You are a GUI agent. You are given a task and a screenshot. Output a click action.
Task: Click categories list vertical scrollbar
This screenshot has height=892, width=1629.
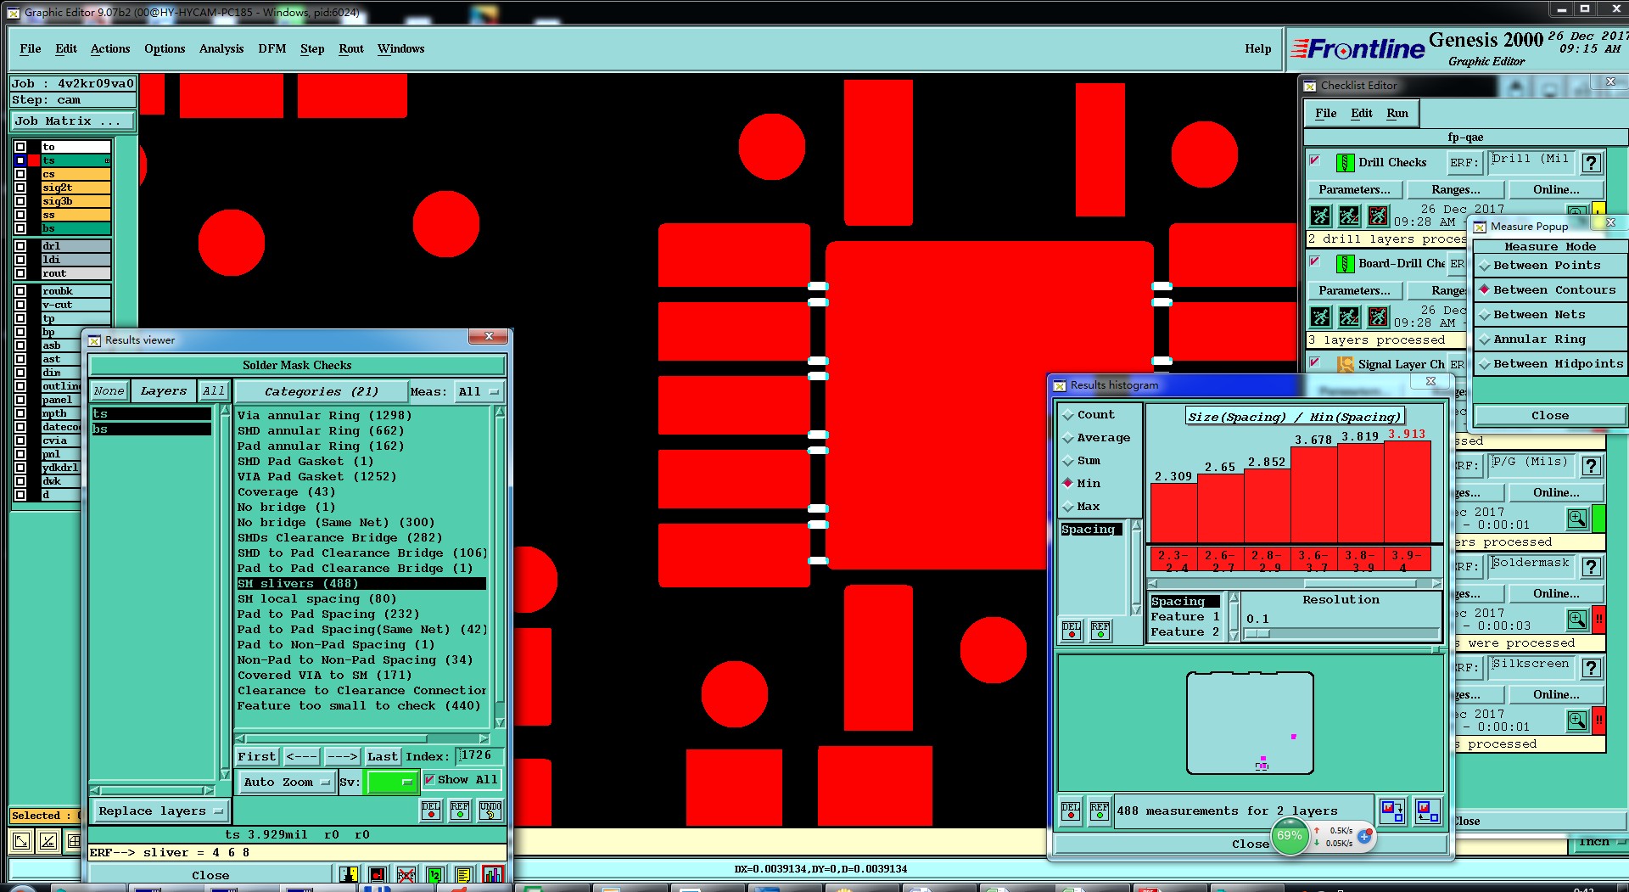tap(500, 567)
